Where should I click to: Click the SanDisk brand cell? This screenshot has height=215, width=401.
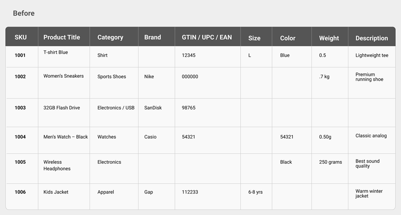point(153,108)
